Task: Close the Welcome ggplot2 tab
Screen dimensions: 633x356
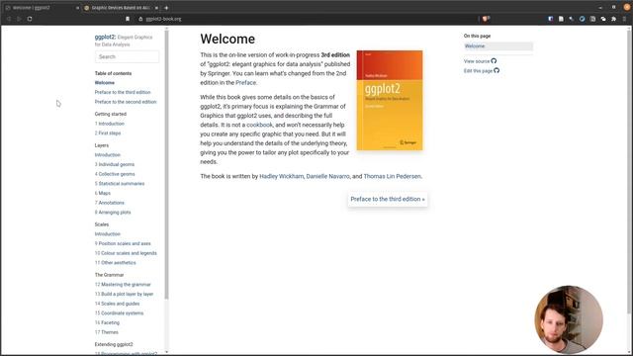Action: click(77, 8)
